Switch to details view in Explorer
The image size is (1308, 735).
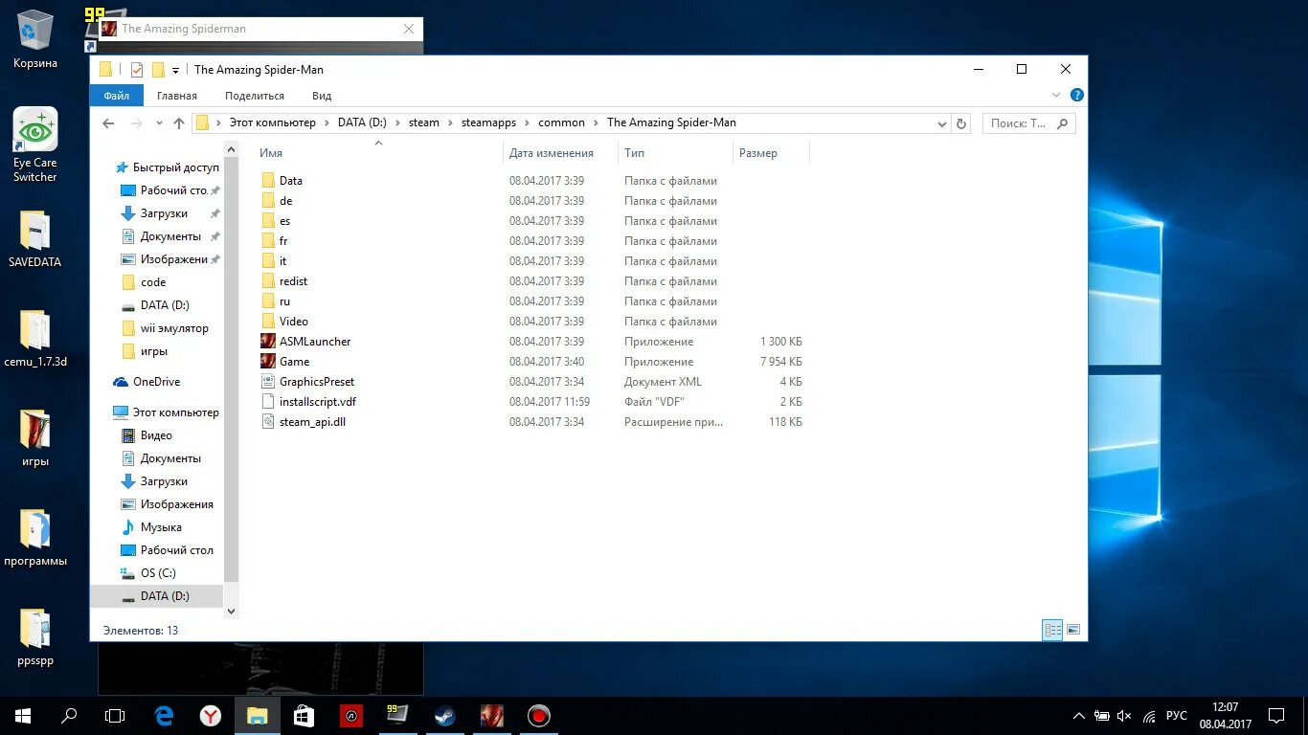[x=1052, y=630]
